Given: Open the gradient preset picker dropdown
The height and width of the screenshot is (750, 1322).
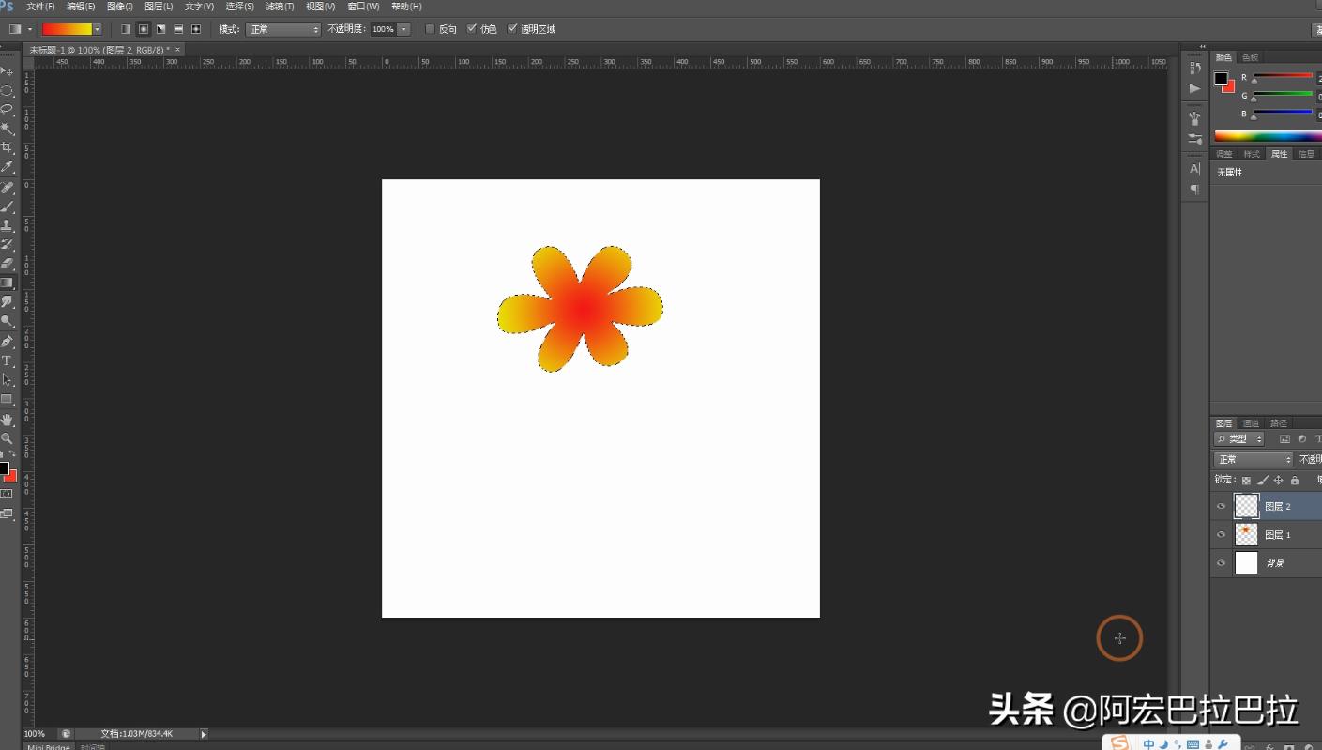Looking at the screenshot, I should [97, 29].
